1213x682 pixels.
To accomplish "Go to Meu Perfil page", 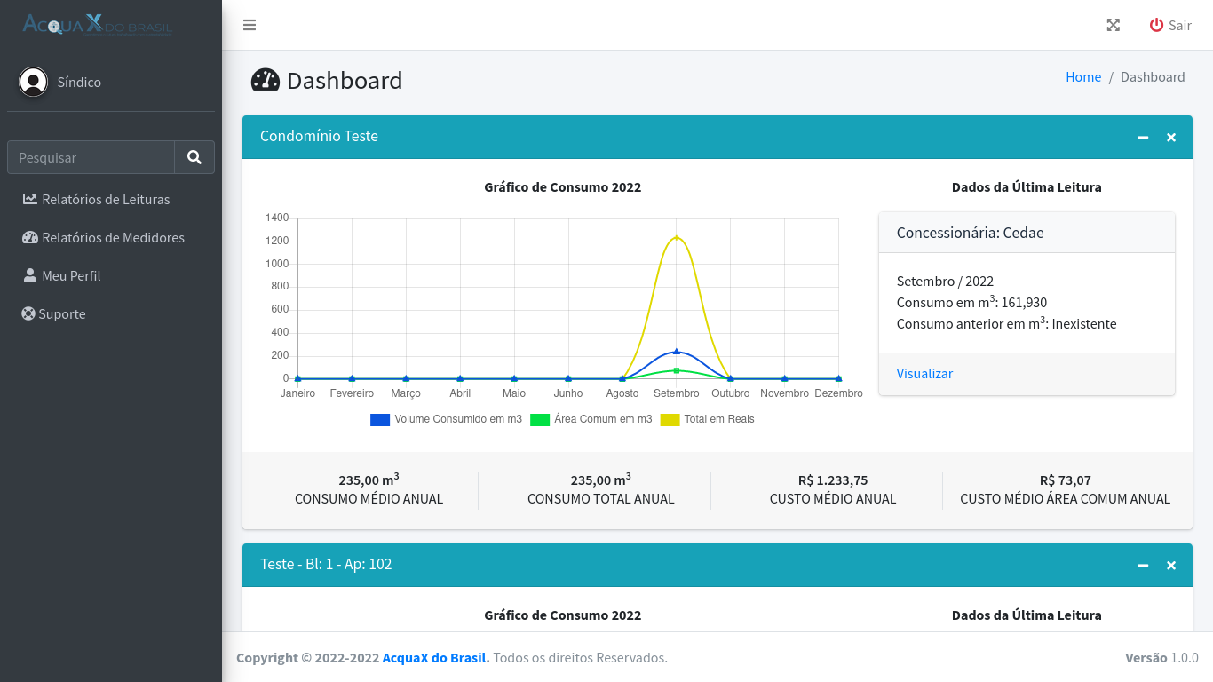I will click(x=70, y=276).
